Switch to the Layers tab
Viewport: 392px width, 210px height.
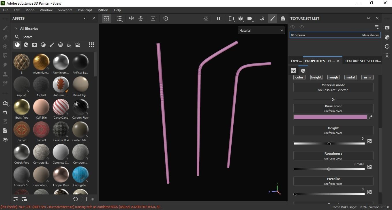(x=296, y=61)
